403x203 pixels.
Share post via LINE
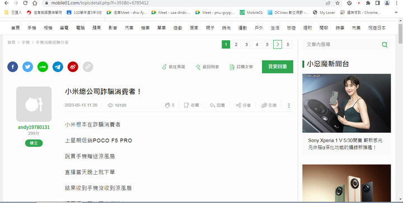pos(43,67)
